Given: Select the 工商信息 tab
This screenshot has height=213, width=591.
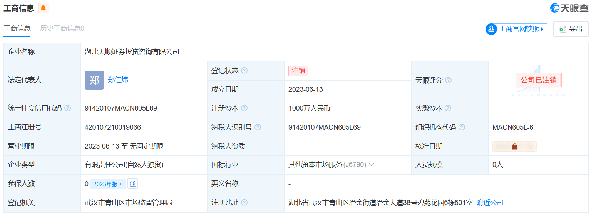Looking at the screenshot, I should (17, 28).
